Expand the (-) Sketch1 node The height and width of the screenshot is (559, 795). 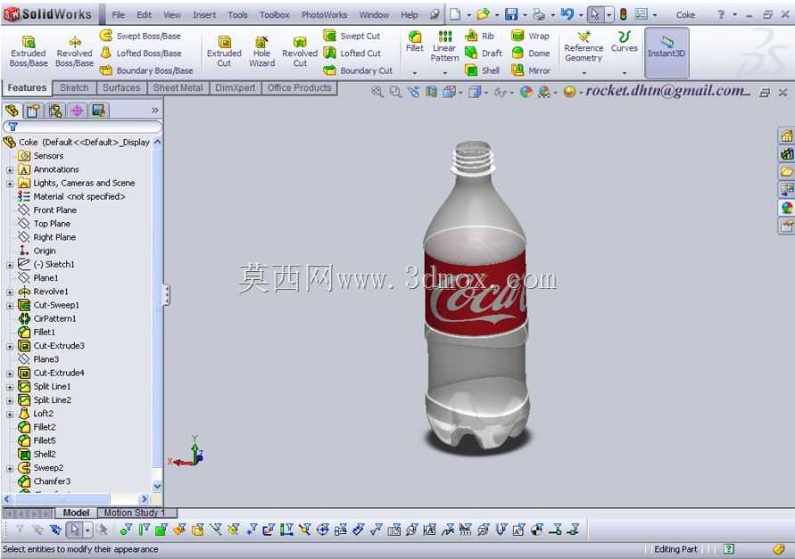(10, 265)
